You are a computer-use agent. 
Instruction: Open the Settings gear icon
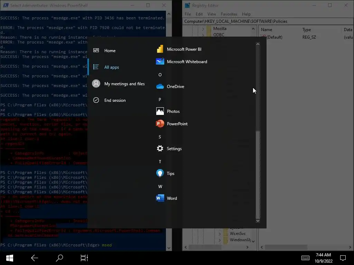coord(160,148)
